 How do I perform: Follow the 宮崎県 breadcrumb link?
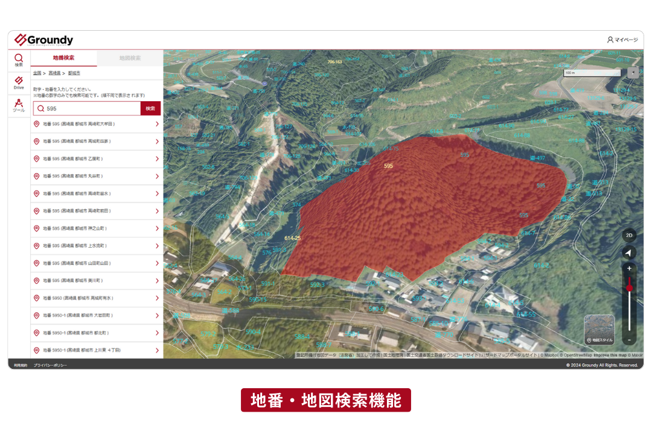(54, 73)
